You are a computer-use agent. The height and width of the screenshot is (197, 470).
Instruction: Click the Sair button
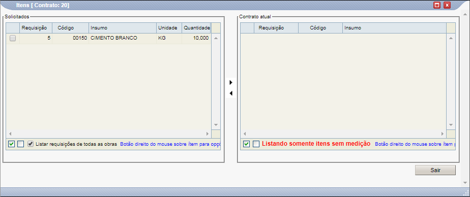[435, 170]
